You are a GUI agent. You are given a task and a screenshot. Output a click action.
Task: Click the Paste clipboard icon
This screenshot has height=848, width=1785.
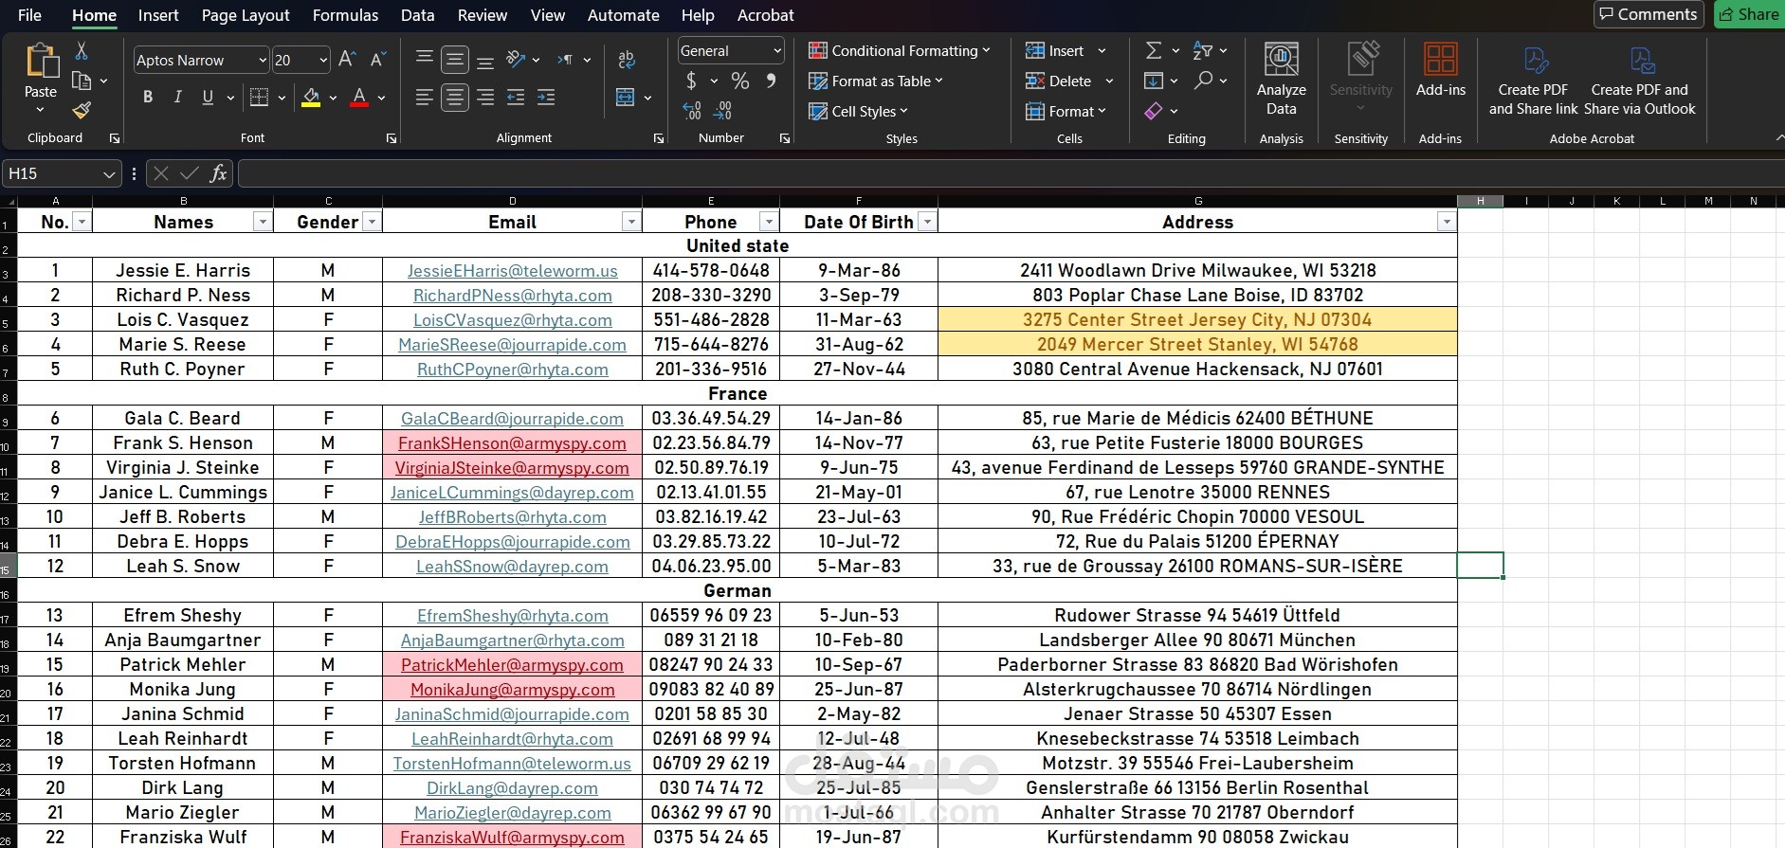coord(41,61)
